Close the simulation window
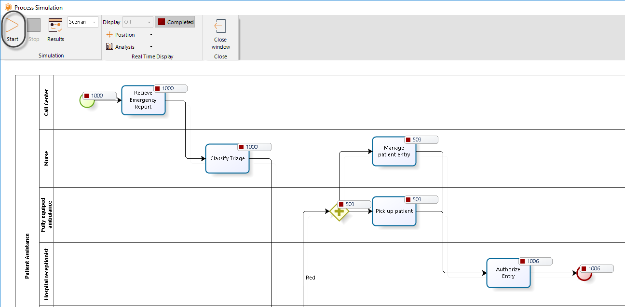The height and width of the screenshot is (307, 625). tap(220, 34)
